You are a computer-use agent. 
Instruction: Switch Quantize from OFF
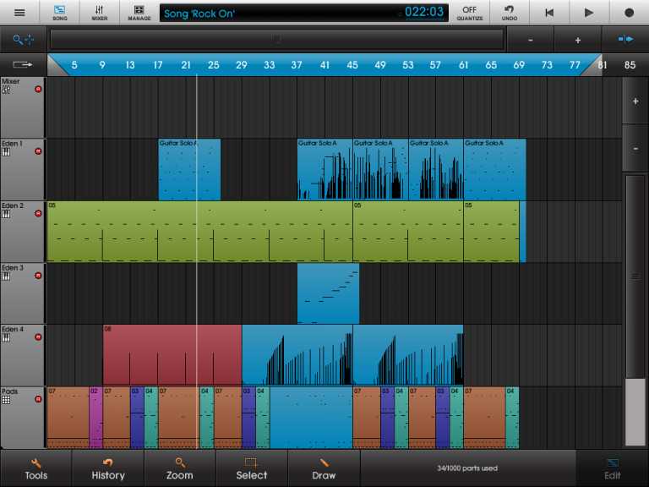pos(469,13)
